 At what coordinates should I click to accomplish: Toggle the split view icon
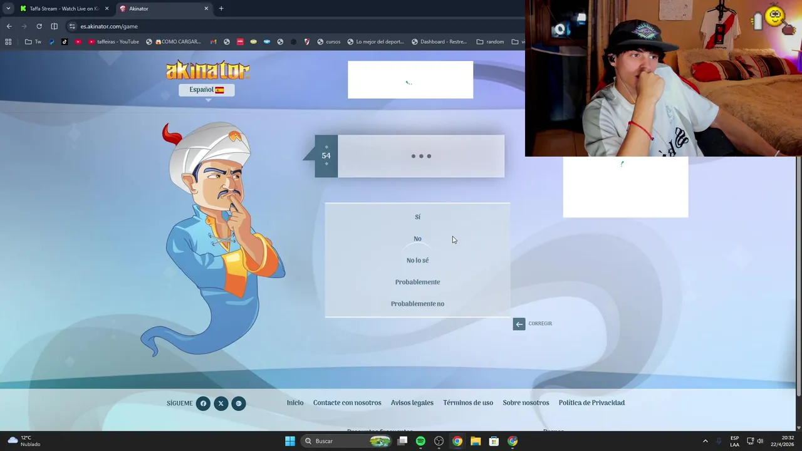click(x=54, y=26)
